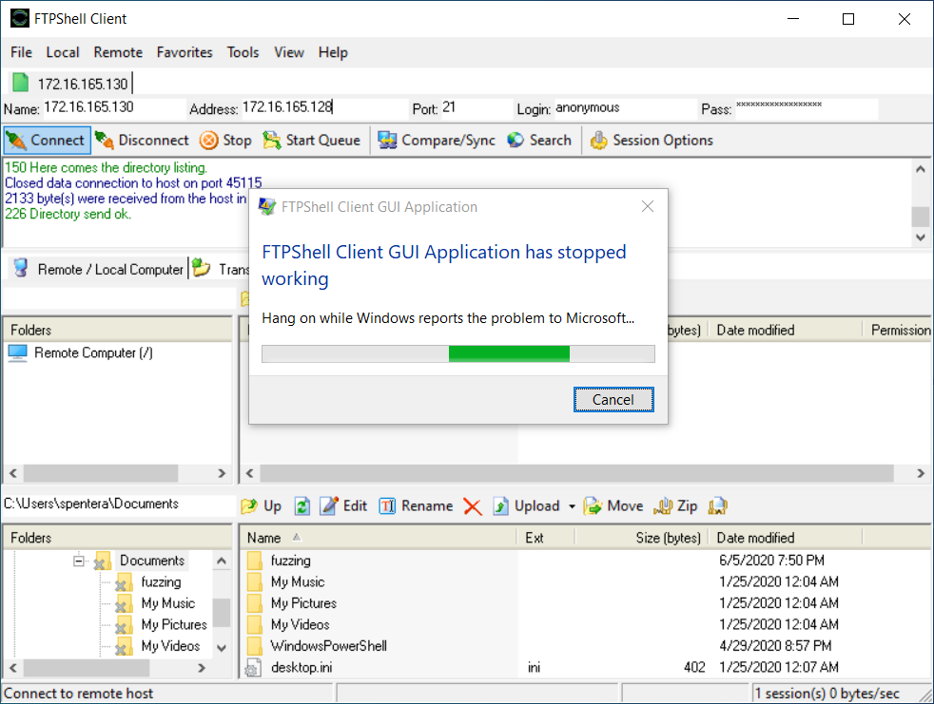Select My Music in the folder tree
The width and height of the screenshot is (934, 704).
coord(168,603)
